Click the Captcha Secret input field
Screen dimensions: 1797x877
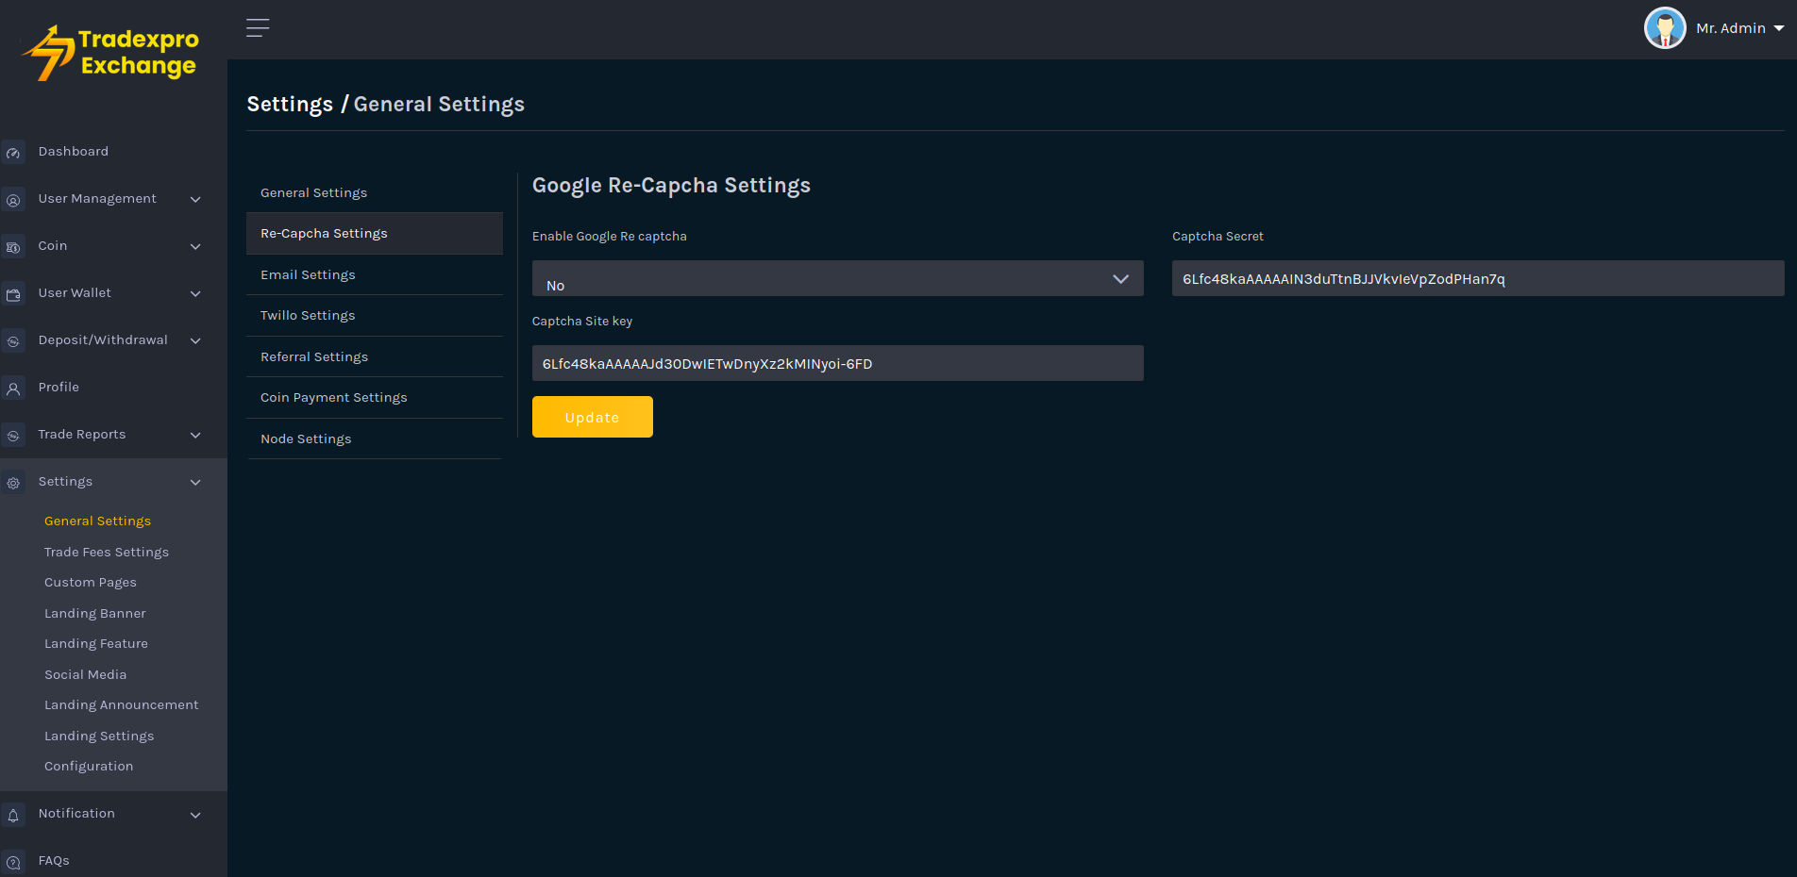pyautogui.click(x=1477, y=279)
